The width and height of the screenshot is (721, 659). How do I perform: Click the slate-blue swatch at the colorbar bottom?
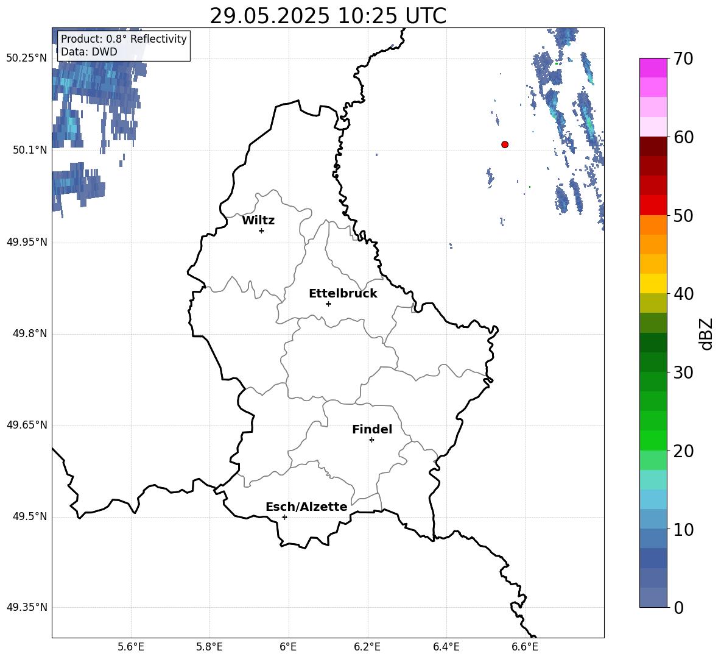click(653, 597)
